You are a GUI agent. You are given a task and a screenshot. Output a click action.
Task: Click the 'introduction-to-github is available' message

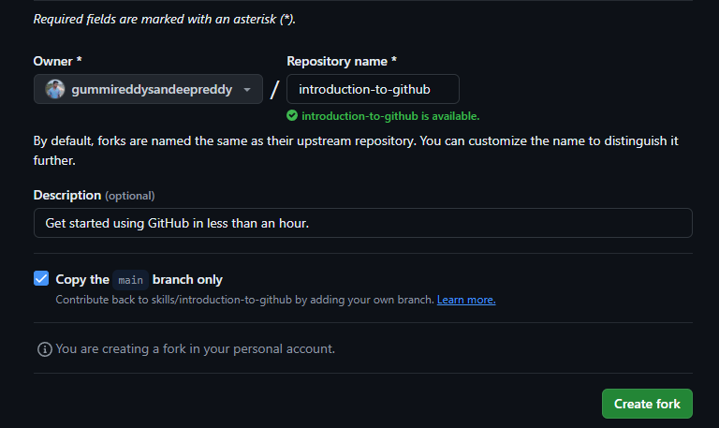pos(389,116)
